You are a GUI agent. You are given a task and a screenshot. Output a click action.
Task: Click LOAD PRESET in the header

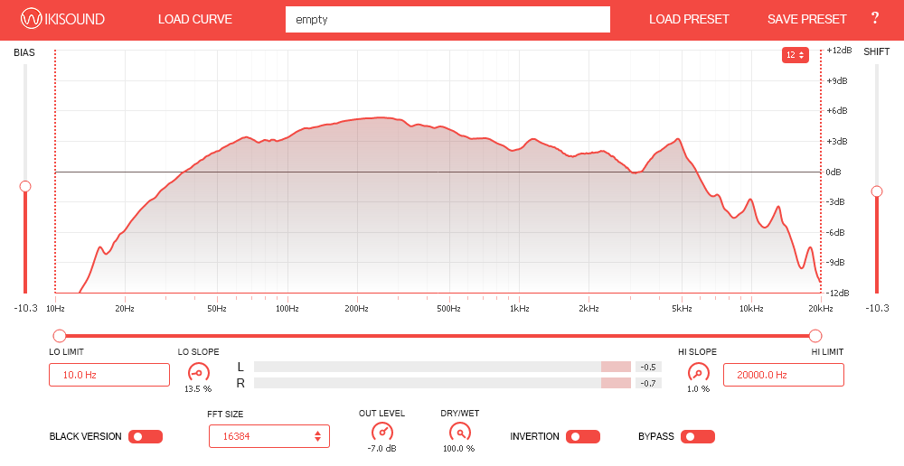click(689, 19)
